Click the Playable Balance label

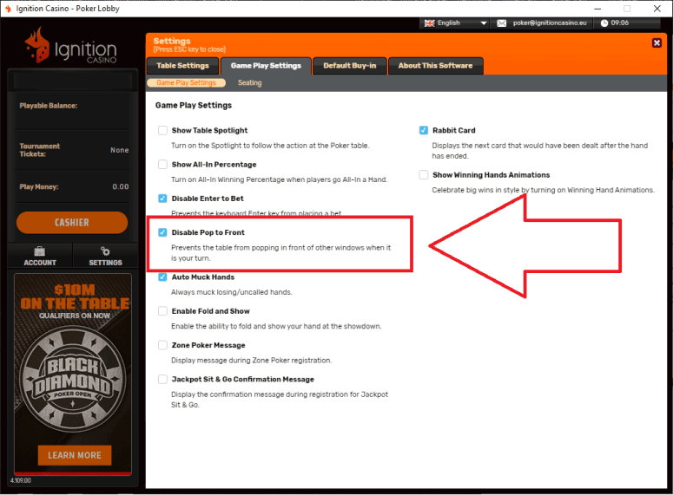48,106
